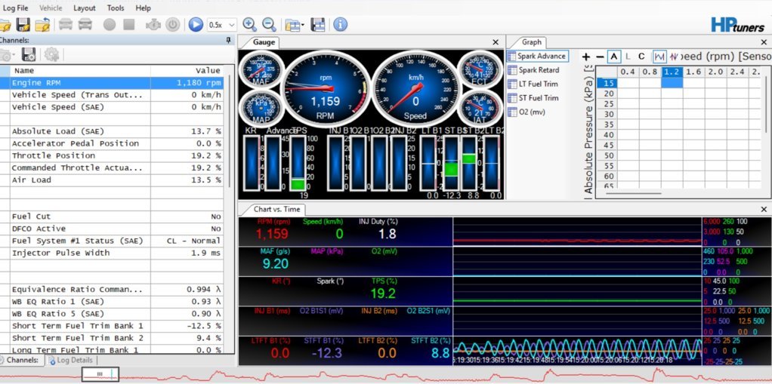This screenshot has width=772, height=384.
Task: Toggle the L mode button in graph
Action: click(628, 57)
